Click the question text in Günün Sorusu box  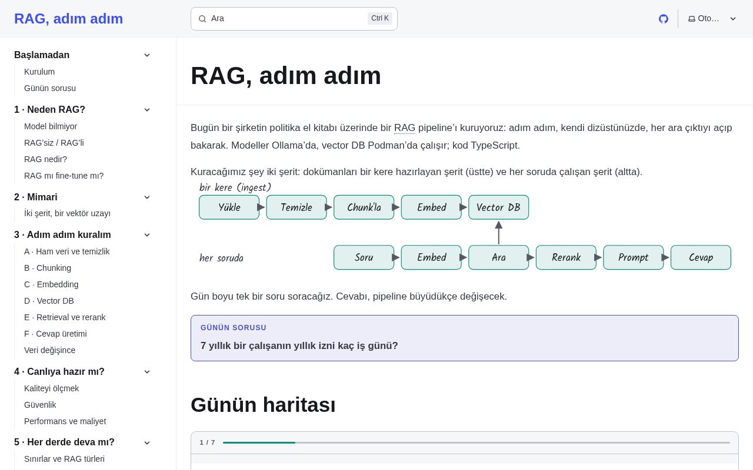[x=299, y=346]
